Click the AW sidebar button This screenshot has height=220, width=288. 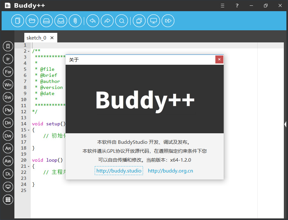[x=8, y=161]
